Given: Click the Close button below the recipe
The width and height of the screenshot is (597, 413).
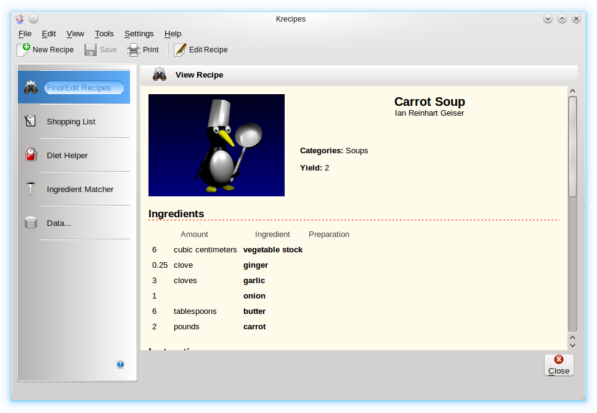Looking at the screenshot, I should [559, 365].
